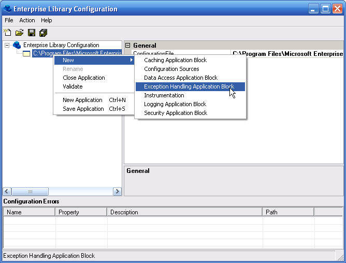
Task: Select Close Application in context menu
Action: pyautogui.click(x=84, y=78)
